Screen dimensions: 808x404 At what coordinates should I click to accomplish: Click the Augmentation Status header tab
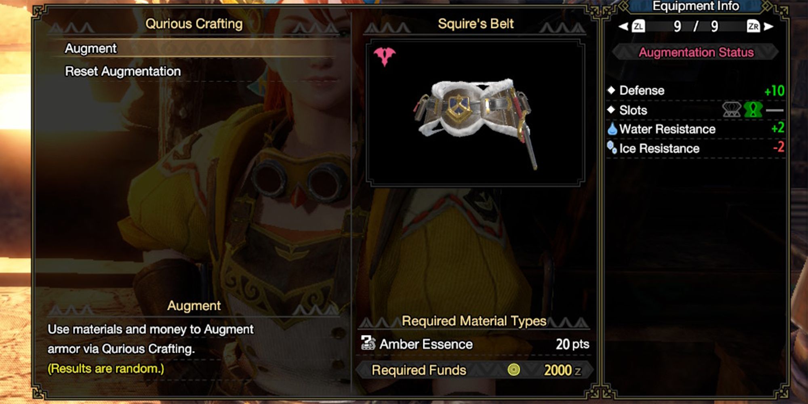pyautogui.click(x=696, y=53)
